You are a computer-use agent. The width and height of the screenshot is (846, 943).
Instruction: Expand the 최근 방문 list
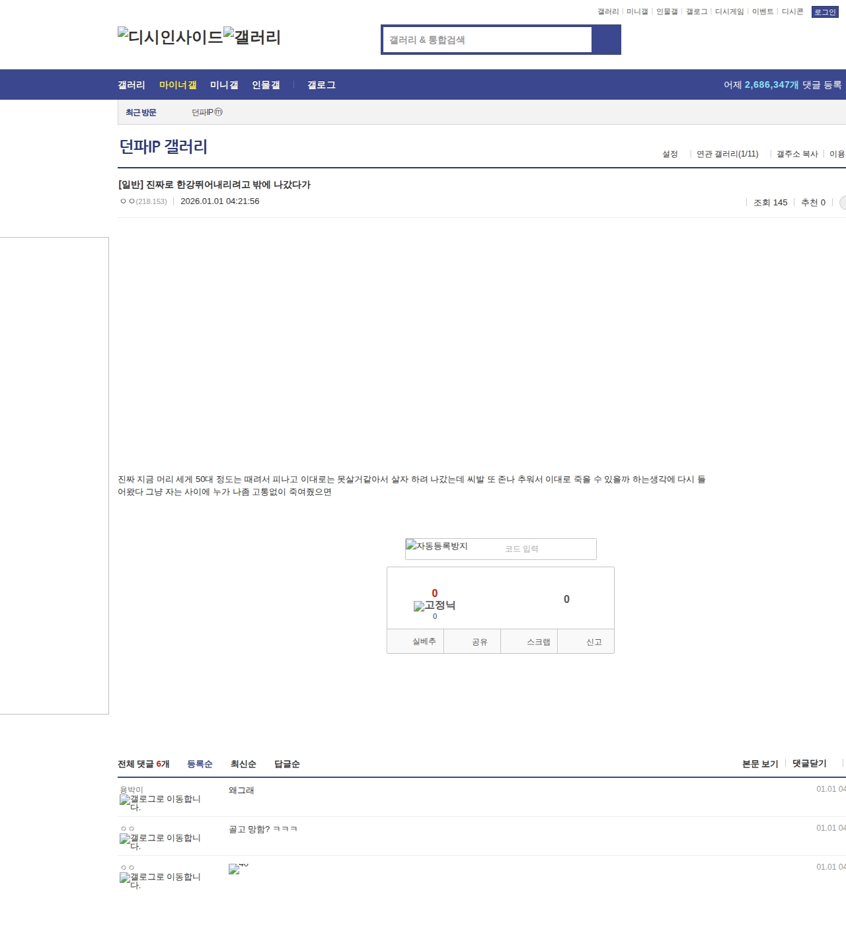(141, 112)
